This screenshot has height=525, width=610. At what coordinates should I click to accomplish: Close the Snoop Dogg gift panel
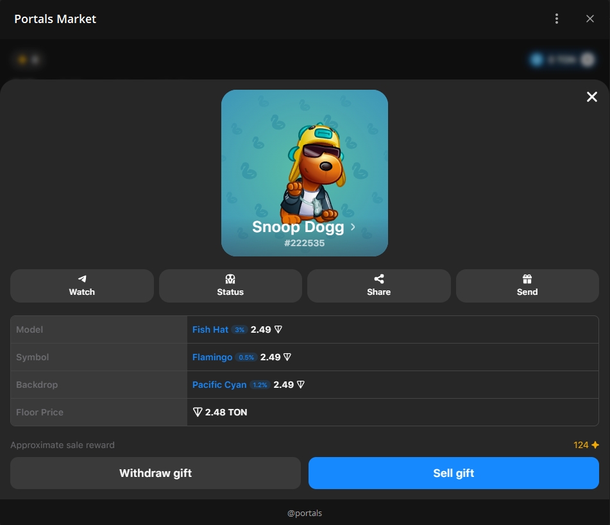[591, 97]
